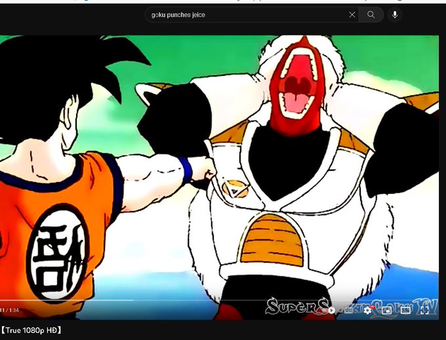Open the video settings gear
Image resolution: width=446 pixels, height=340 pixels.
tap(367, 311)
